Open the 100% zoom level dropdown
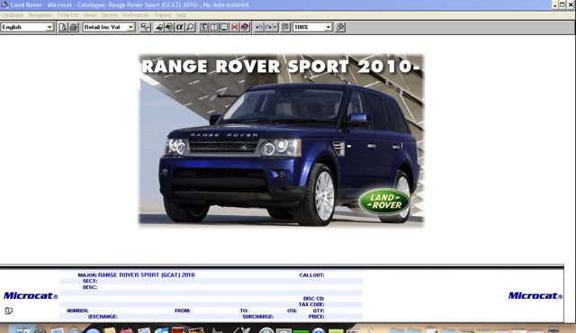 point(312,27)
